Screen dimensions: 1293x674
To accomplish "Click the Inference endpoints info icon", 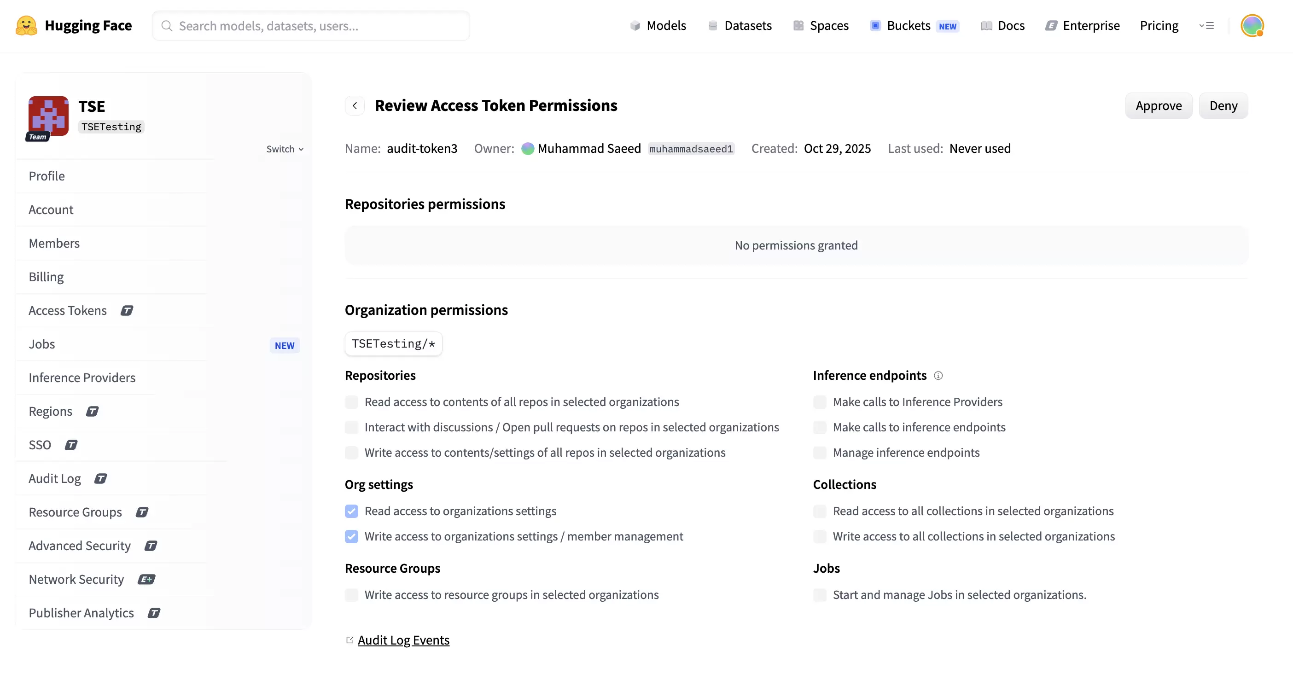I will [x=938, y=375].
